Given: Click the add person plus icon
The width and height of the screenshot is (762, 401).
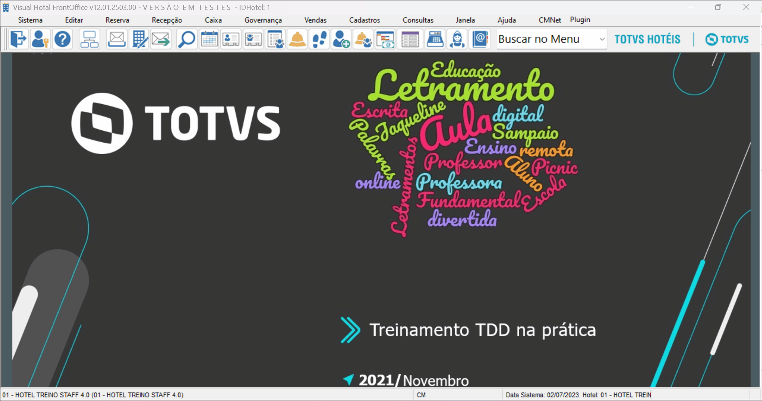Looking at the screenshot, I should click(341, 39).
